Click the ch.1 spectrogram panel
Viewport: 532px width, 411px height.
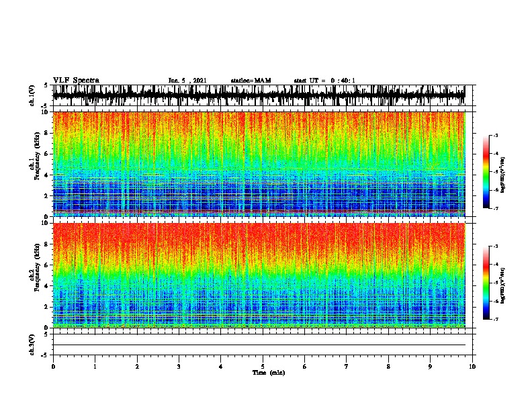point(259,164)
